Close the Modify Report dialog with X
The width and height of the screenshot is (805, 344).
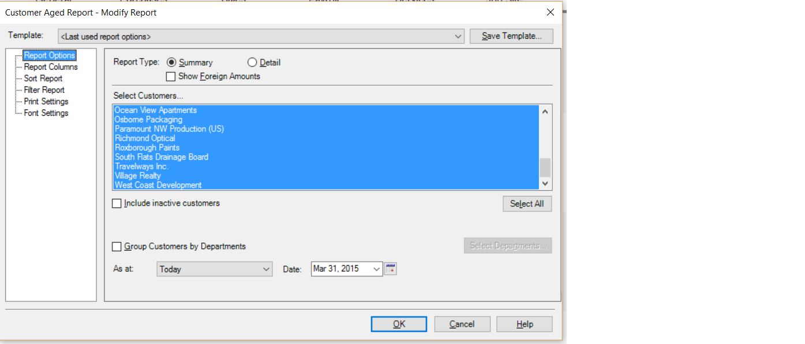click(x=551, y=12)
